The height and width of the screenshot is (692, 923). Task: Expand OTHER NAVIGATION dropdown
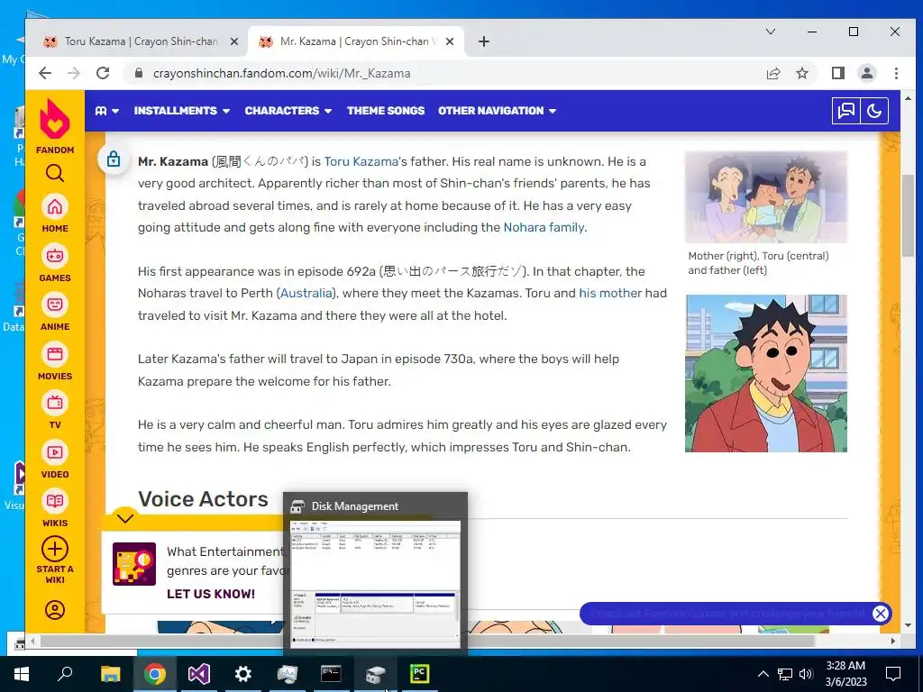pos(497,111)
